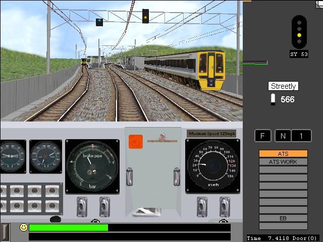This screenshot has height=242, width=323.
Task: Click the leftmost clock gauge on the dashboard
Action: click(x=10, y=156)
